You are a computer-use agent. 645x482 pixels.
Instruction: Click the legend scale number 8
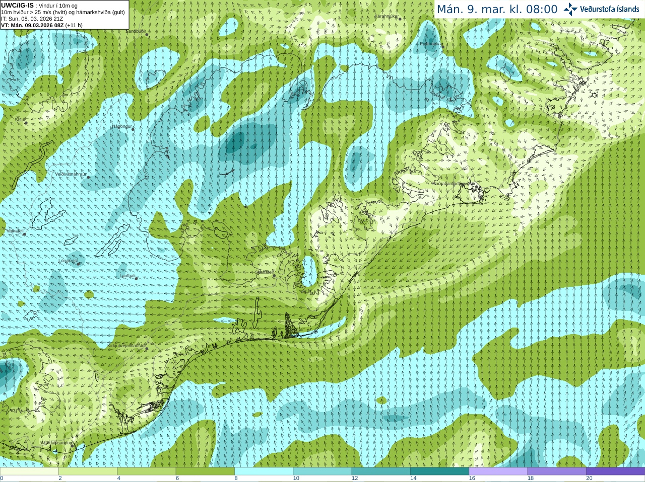click(236, 478)
